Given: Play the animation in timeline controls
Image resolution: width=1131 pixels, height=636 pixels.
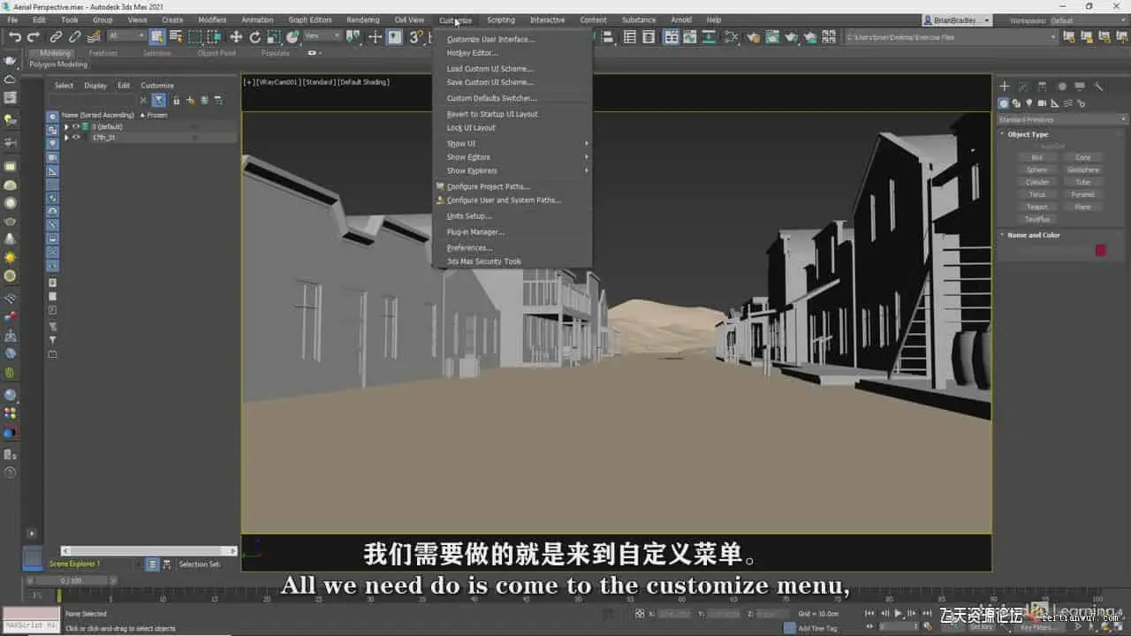Looking at the screenshot, I should click(x=898, y=613).
